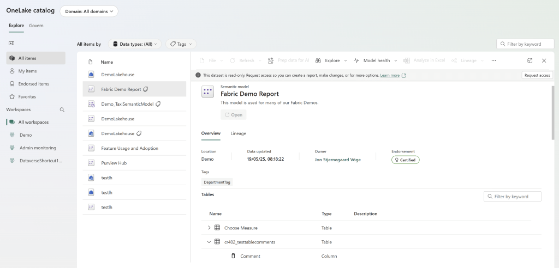
Task: Expand the Choose Measure table row
Action: [x=209, y=228]
